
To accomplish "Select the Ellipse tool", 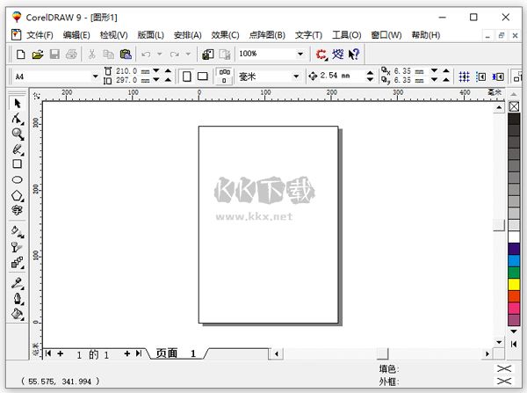I will (18, 179).
